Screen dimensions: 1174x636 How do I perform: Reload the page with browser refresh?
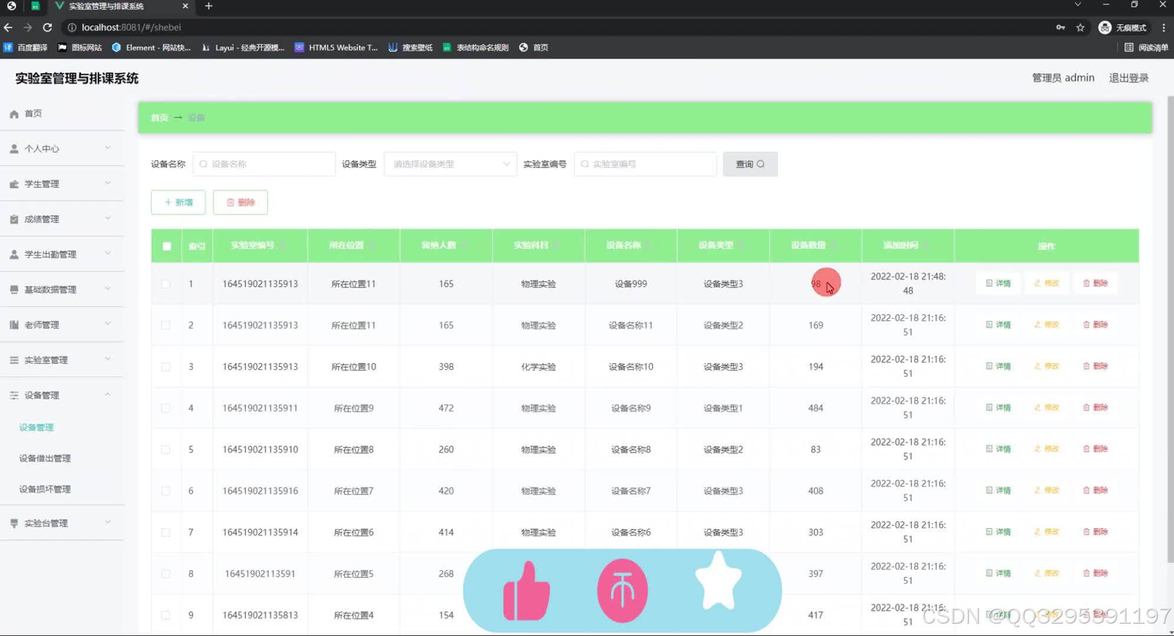(48, 27)
